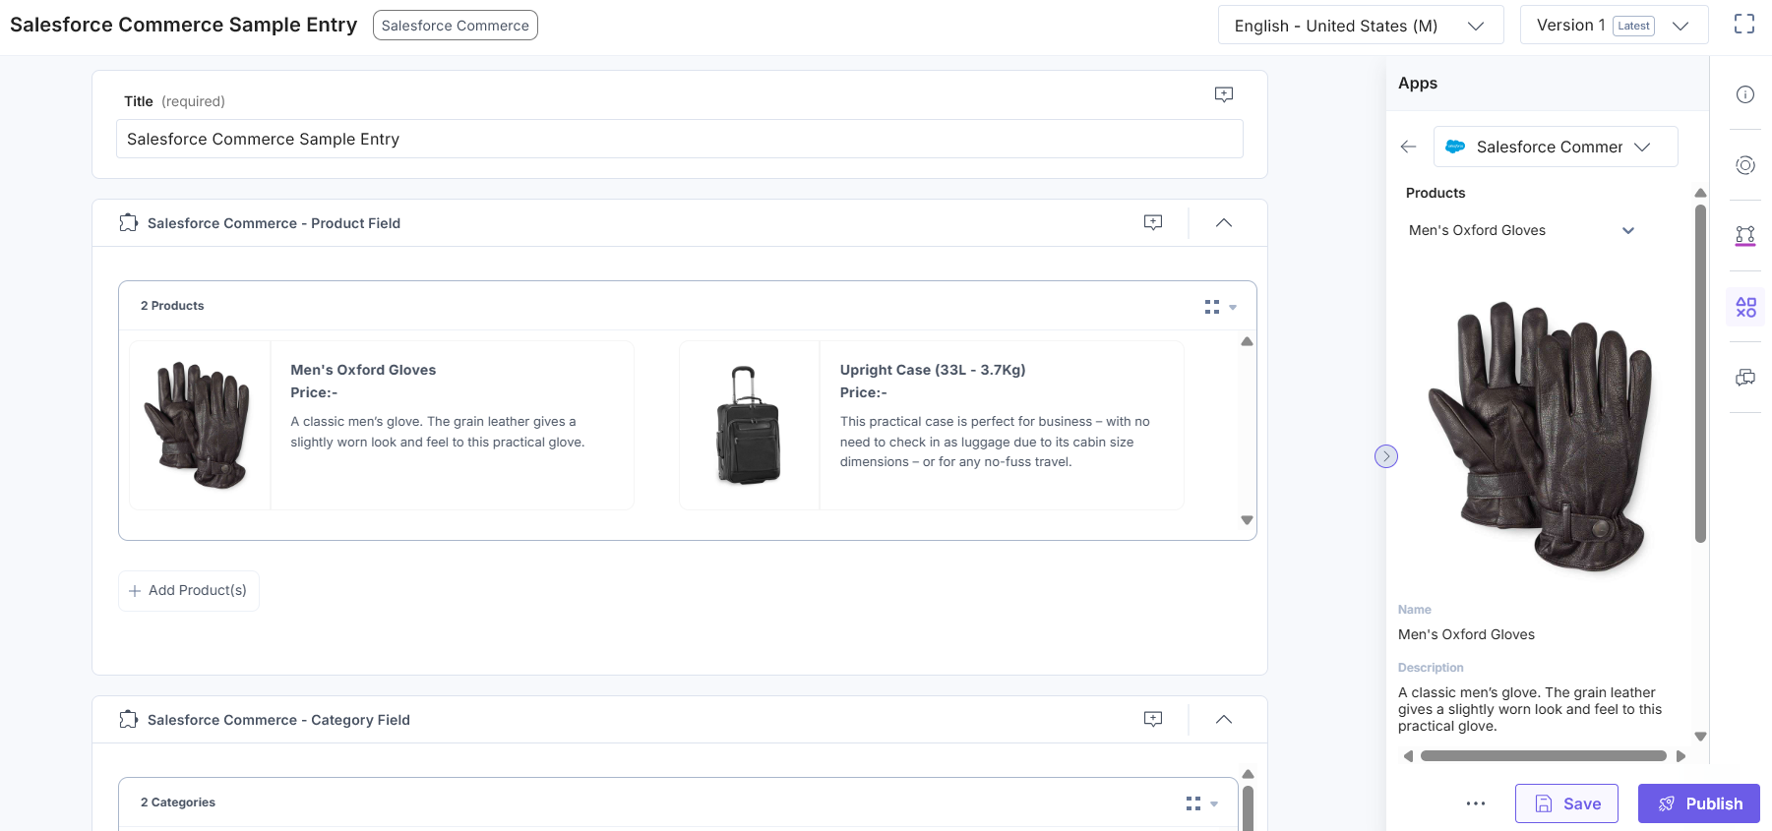Collapse the Salesforce Commerce Category Field section

(1223, 720)
